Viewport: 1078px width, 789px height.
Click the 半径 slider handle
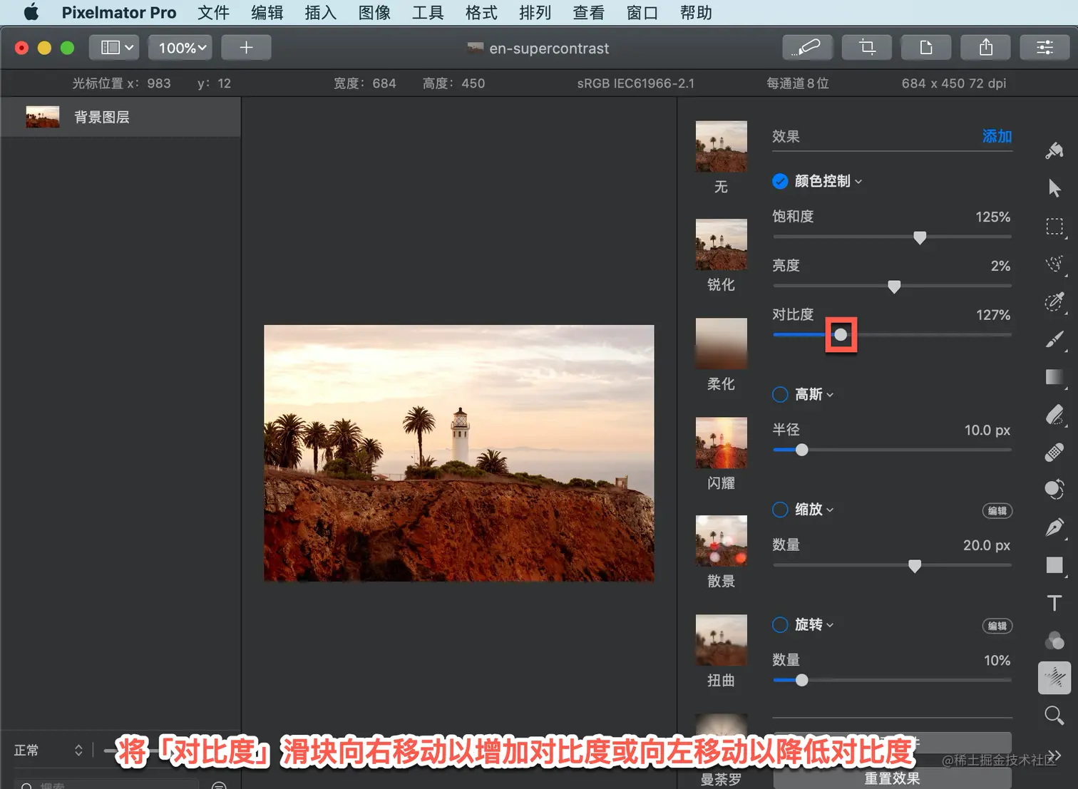[x=802, y=450]
